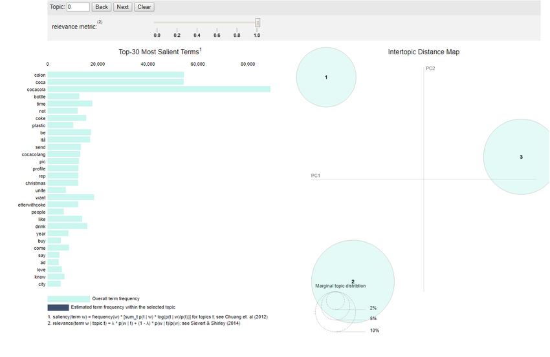This screenshot has height=357, width=550.
Task: Click the 'time' term label
Action: pos(41,104)
